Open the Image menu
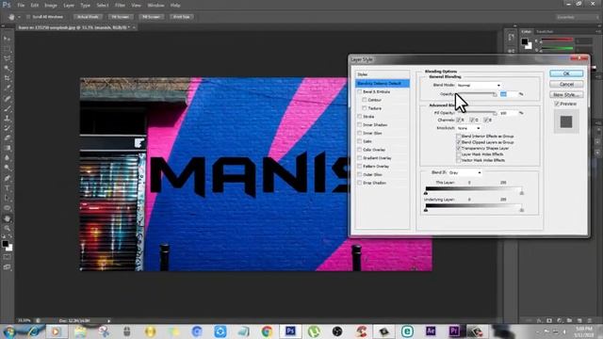Viewport: 603px width, 339px height. 50,6
